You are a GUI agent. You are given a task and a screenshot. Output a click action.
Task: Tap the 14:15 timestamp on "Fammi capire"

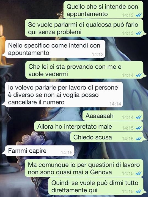click(x=67, y=153)
